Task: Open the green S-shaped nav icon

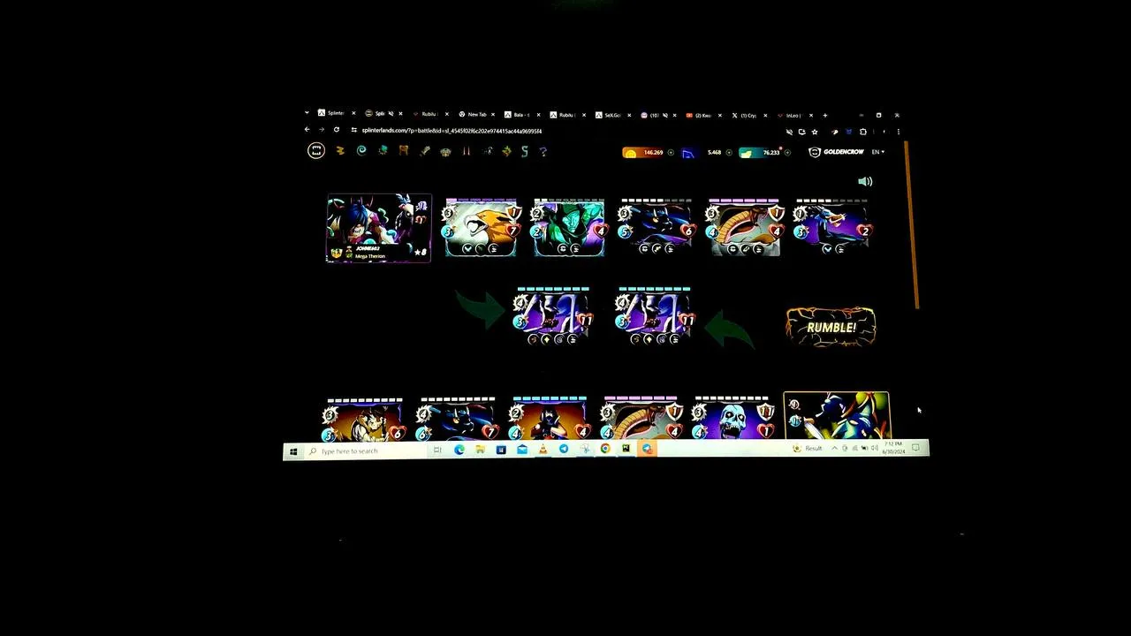Action: tap(525, 151)
